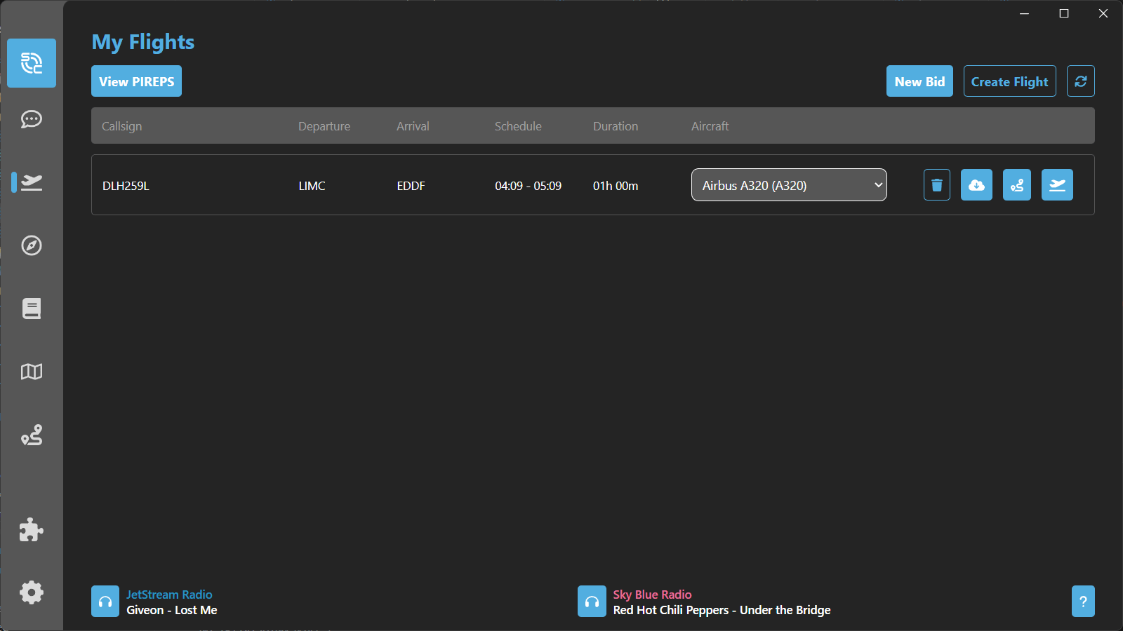
Task: Click the View PIREPS button
Action: pos(136,81)
